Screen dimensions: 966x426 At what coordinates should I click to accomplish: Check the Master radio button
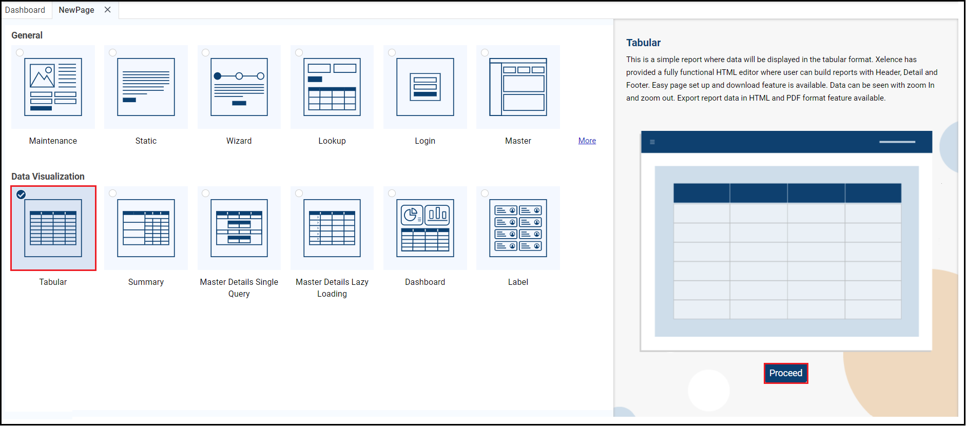click(485, 52)
